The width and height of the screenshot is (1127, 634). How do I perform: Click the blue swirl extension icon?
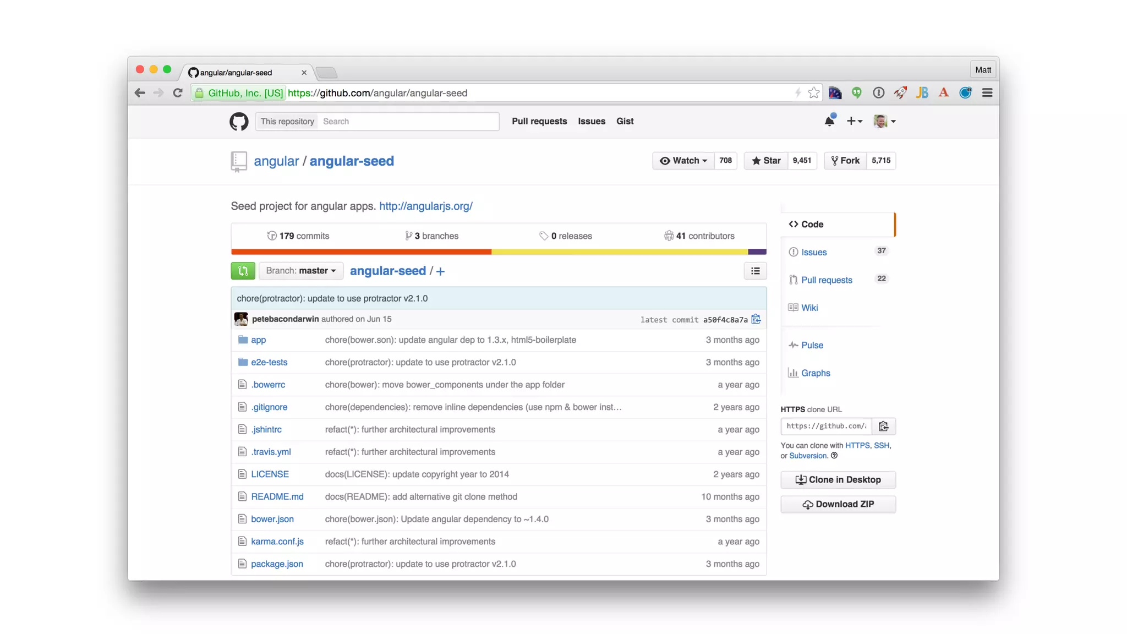click(x=965, y=92)
